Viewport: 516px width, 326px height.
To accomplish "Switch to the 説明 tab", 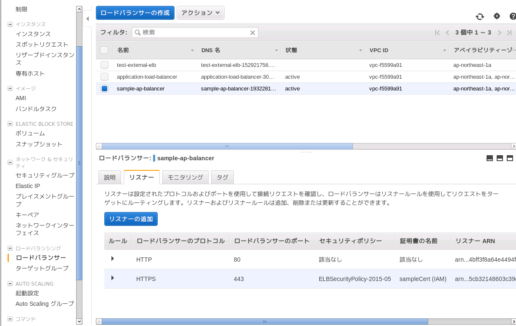I will pos(110,178).
